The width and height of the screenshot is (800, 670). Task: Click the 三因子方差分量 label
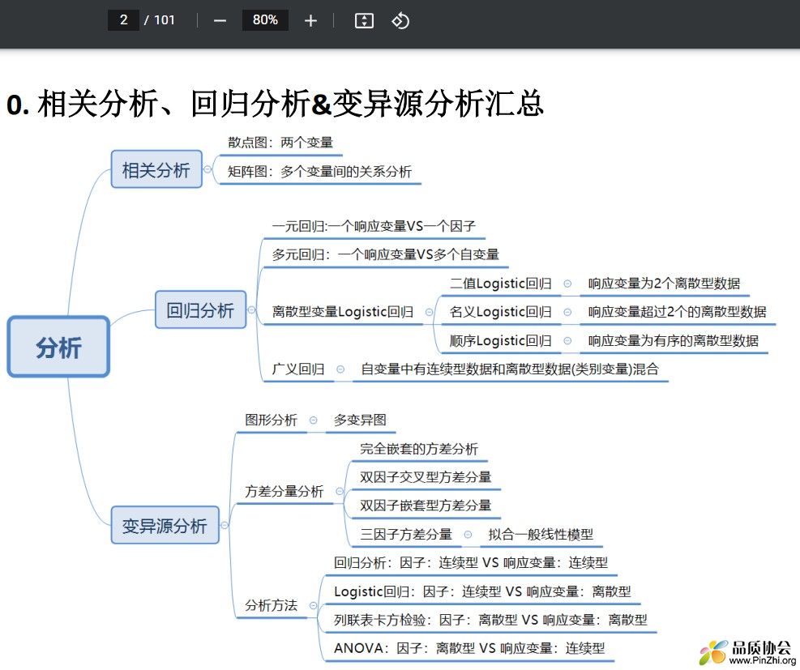(x=406, y=535)
